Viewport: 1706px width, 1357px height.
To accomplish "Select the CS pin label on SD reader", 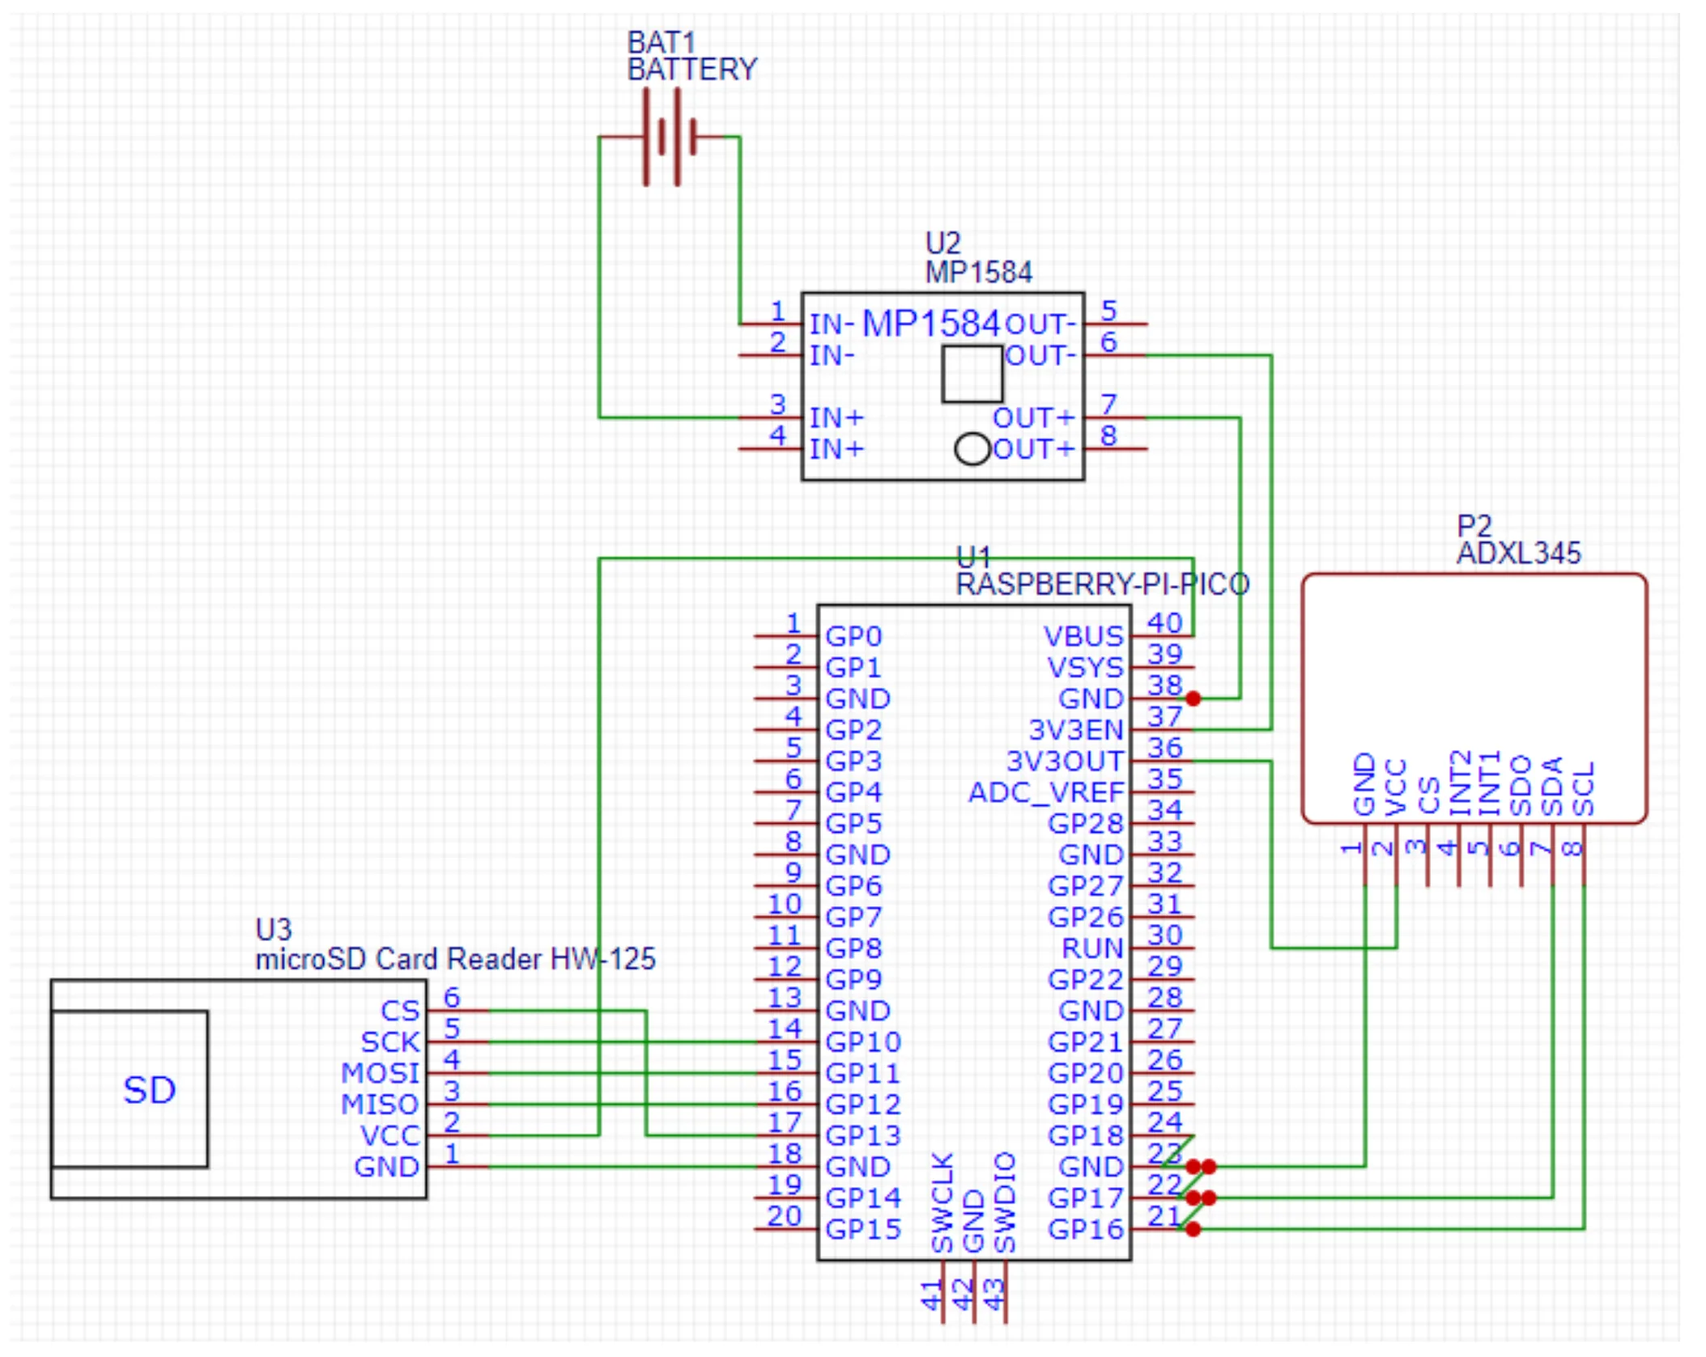I will pyautogui.click(x=400, y=1011).
